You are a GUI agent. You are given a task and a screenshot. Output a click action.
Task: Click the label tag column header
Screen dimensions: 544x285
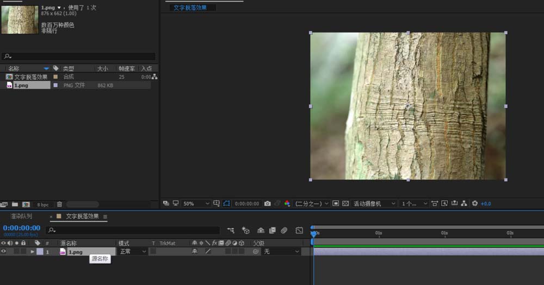click(56, 68)
